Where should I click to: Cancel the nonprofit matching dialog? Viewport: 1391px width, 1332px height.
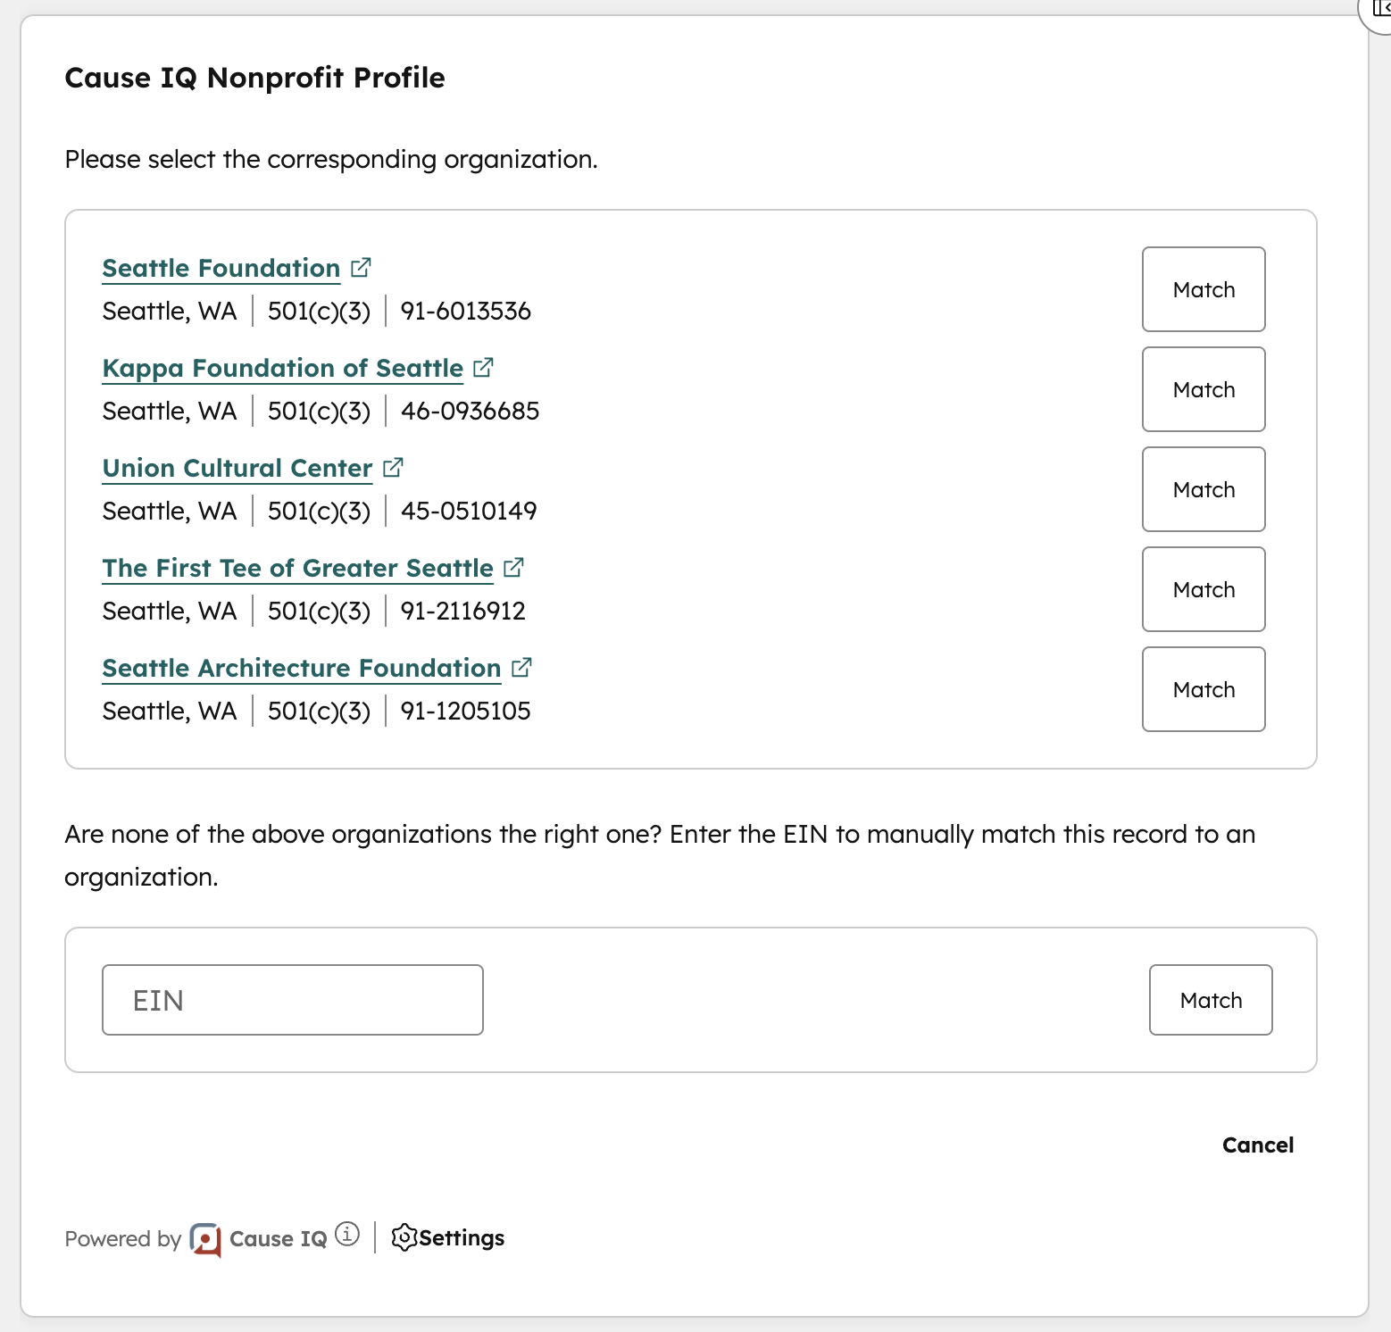pos(1257,1145)
